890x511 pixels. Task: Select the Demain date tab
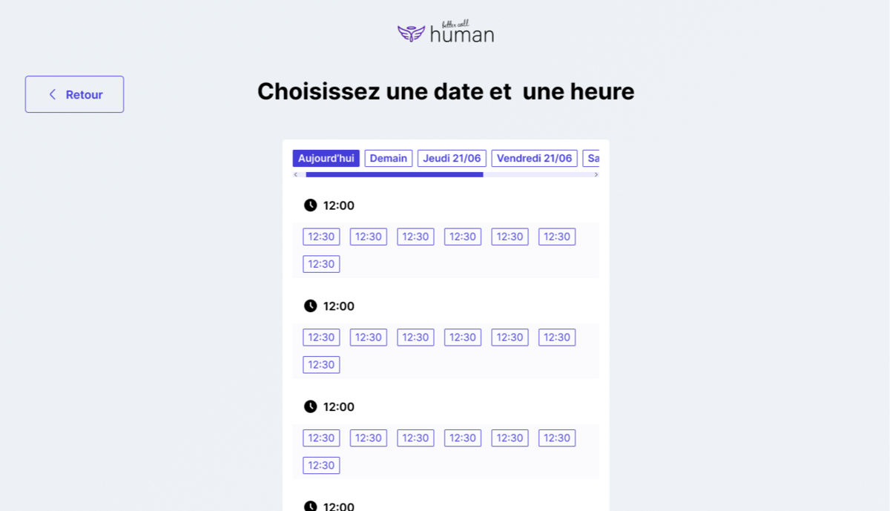[389, 158]
